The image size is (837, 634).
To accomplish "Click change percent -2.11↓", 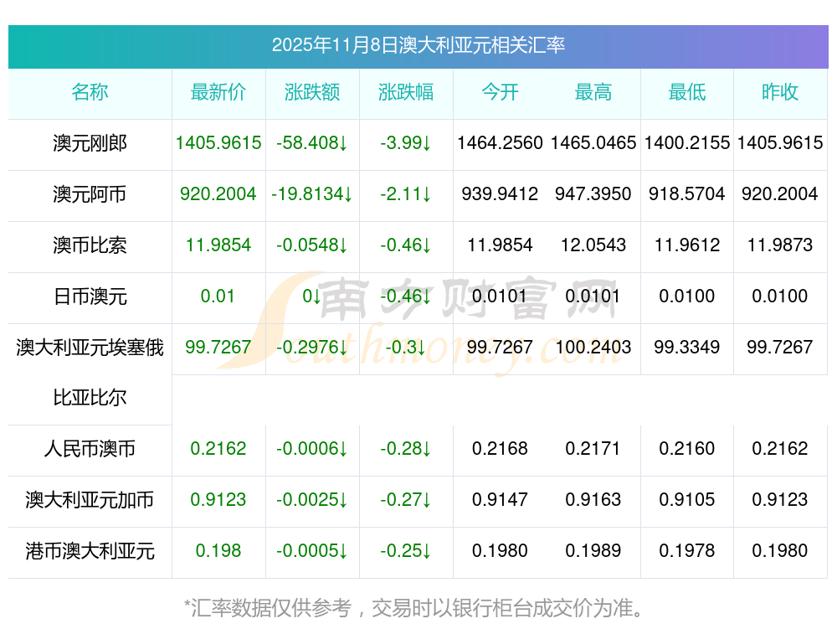I will tap(406, 193).
